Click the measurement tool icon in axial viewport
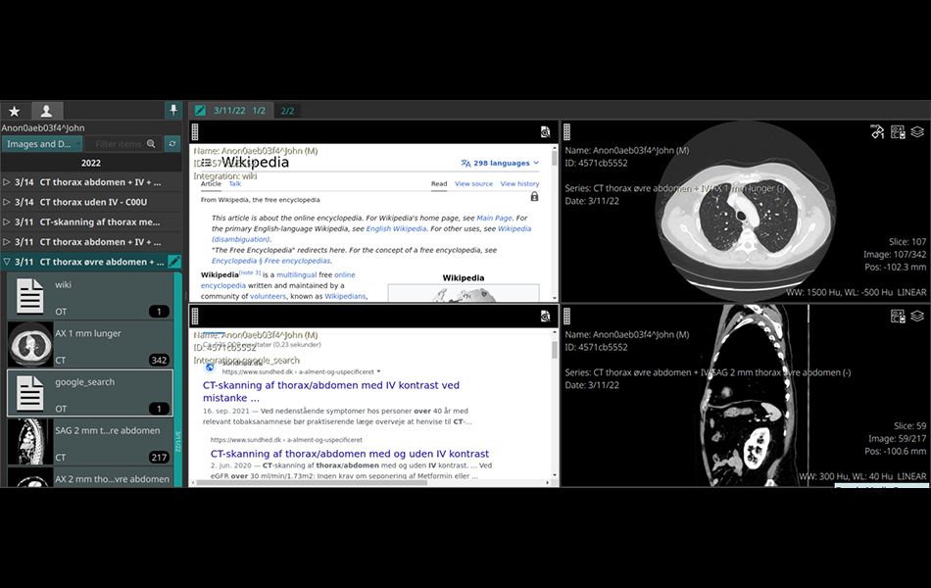931x588 pixels. pos(877,132)
